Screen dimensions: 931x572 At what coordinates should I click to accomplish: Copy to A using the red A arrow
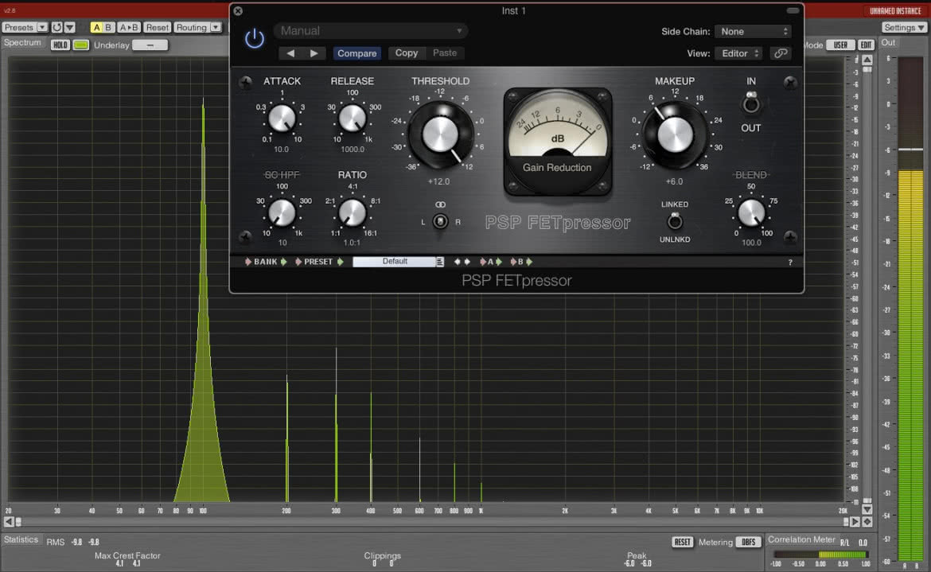click(x=483, y=262)
